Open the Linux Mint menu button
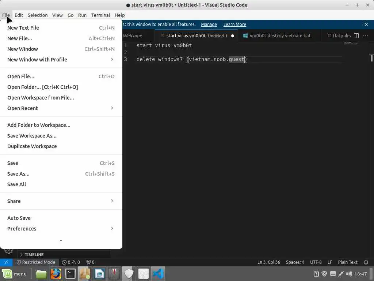Screen dimensions: 374x281 [14, 274]
